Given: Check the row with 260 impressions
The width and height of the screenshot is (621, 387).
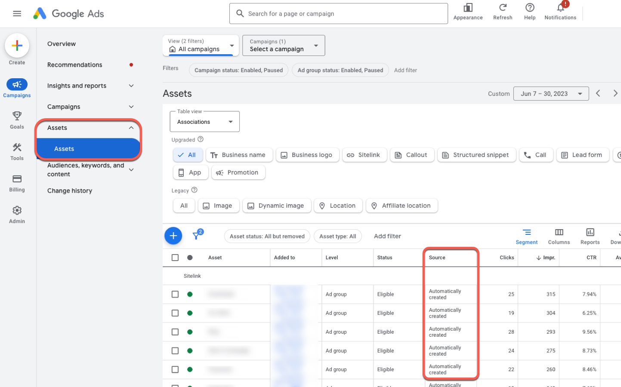Looking at the screenshot, I should [x=175, y=369].
